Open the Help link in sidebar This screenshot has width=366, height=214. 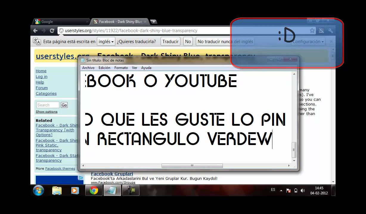(x=40, y=82)
